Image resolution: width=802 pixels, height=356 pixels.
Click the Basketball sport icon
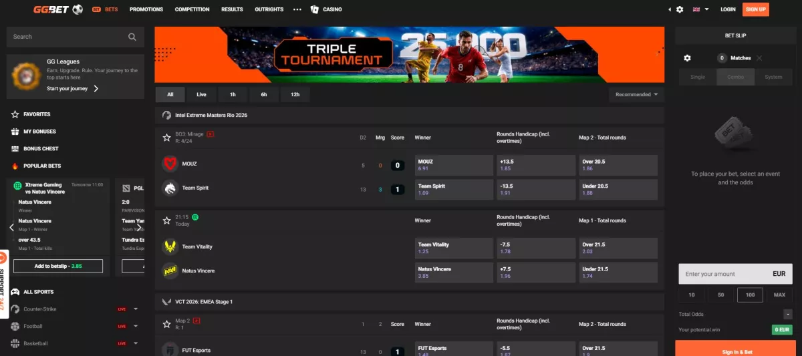coord(15,343)
